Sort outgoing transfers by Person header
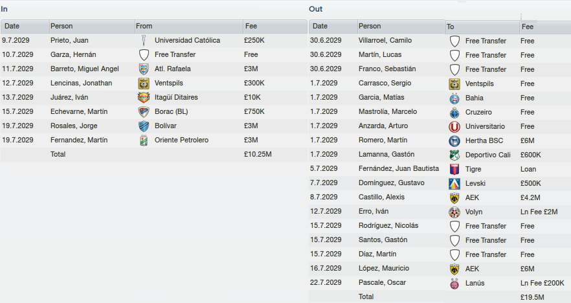The height and width of the screenshot is (303, 571). tap(401, 26)
